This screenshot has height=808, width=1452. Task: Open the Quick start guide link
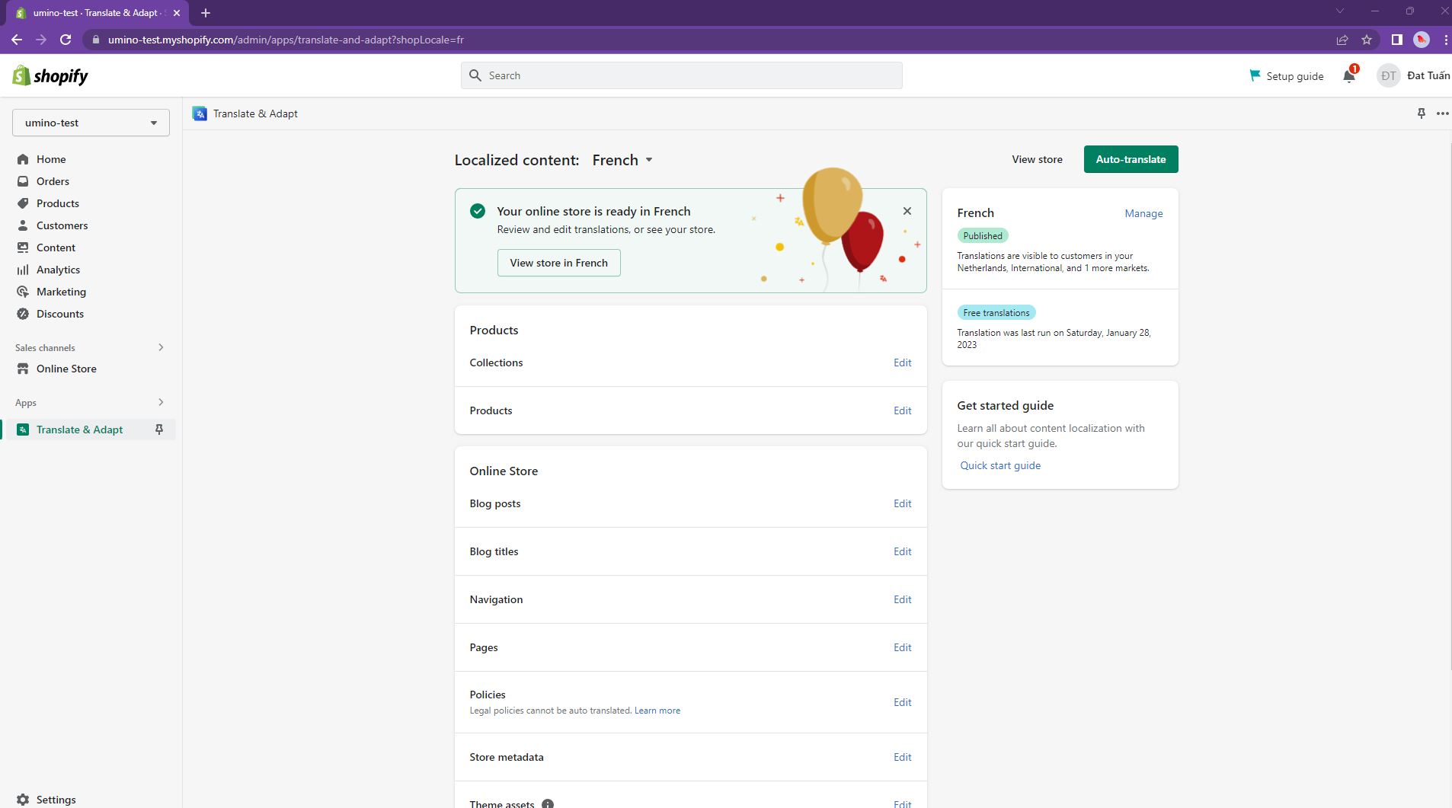tap(1000, 465)
